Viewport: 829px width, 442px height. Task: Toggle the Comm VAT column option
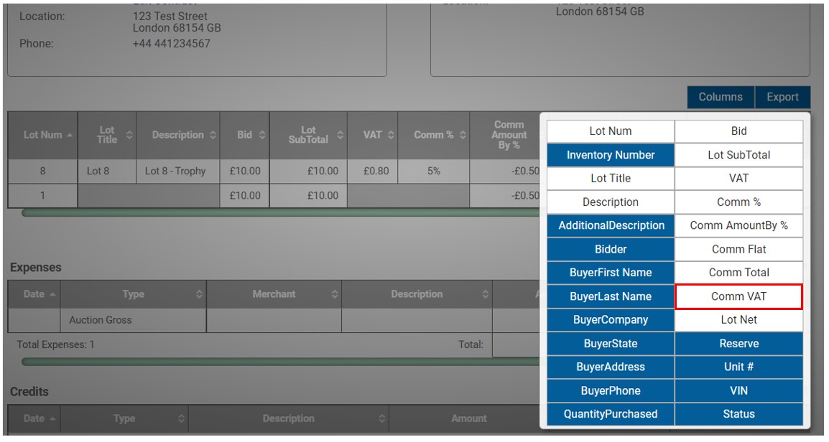point(738,296)
